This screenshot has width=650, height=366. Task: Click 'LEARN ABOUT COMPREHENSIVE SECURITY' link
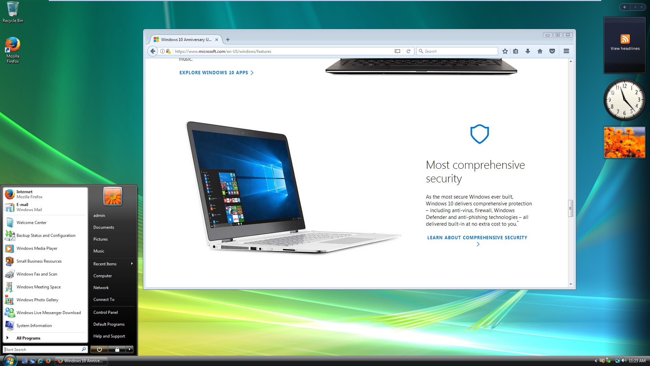click(x=477, y=237)
